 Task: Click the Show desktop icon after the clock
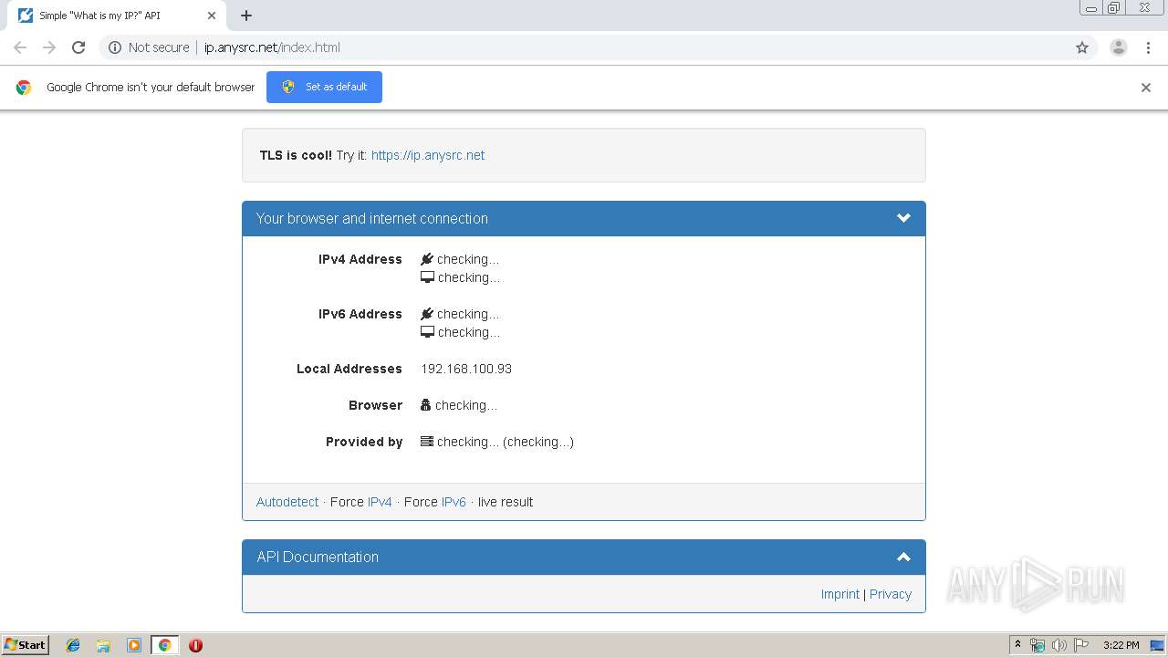(x=1157, y=645)
